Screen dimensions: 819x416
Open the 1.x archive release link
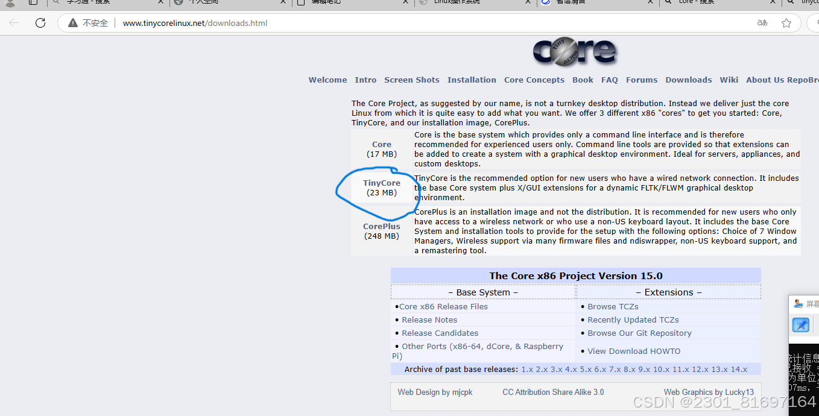point(527,369)
